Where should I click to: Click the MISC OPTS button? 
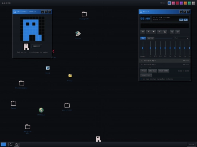click(x=163, y=71)
